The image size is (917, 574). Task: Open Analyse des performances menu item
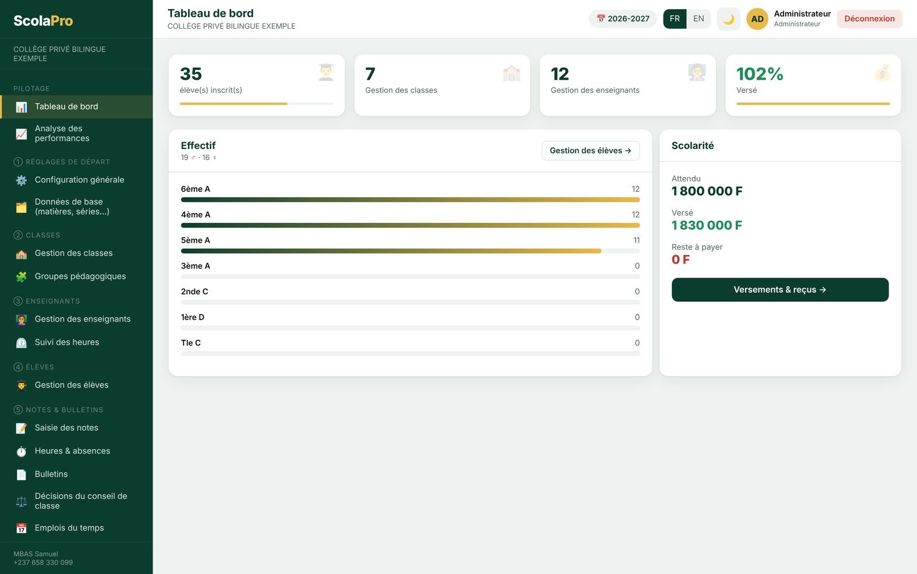tap(76, 133)
